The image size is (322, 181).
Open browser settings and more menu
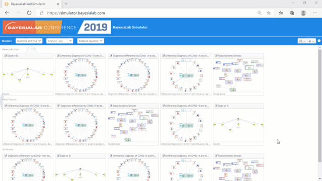tap(315, 13)
